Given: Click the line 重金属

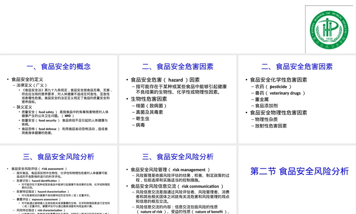Looking at the screenshot, I should (262, 100).
